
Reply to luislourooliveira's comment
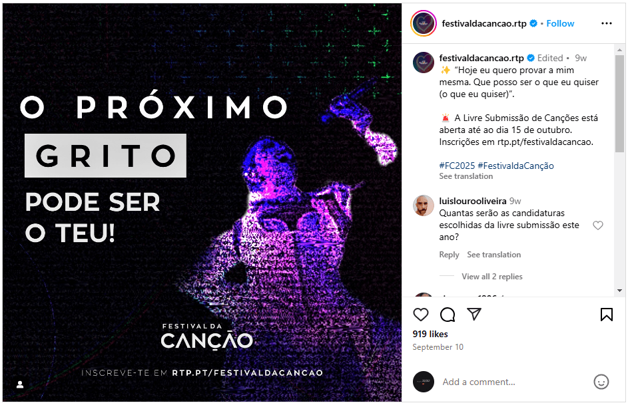(449, 255)
